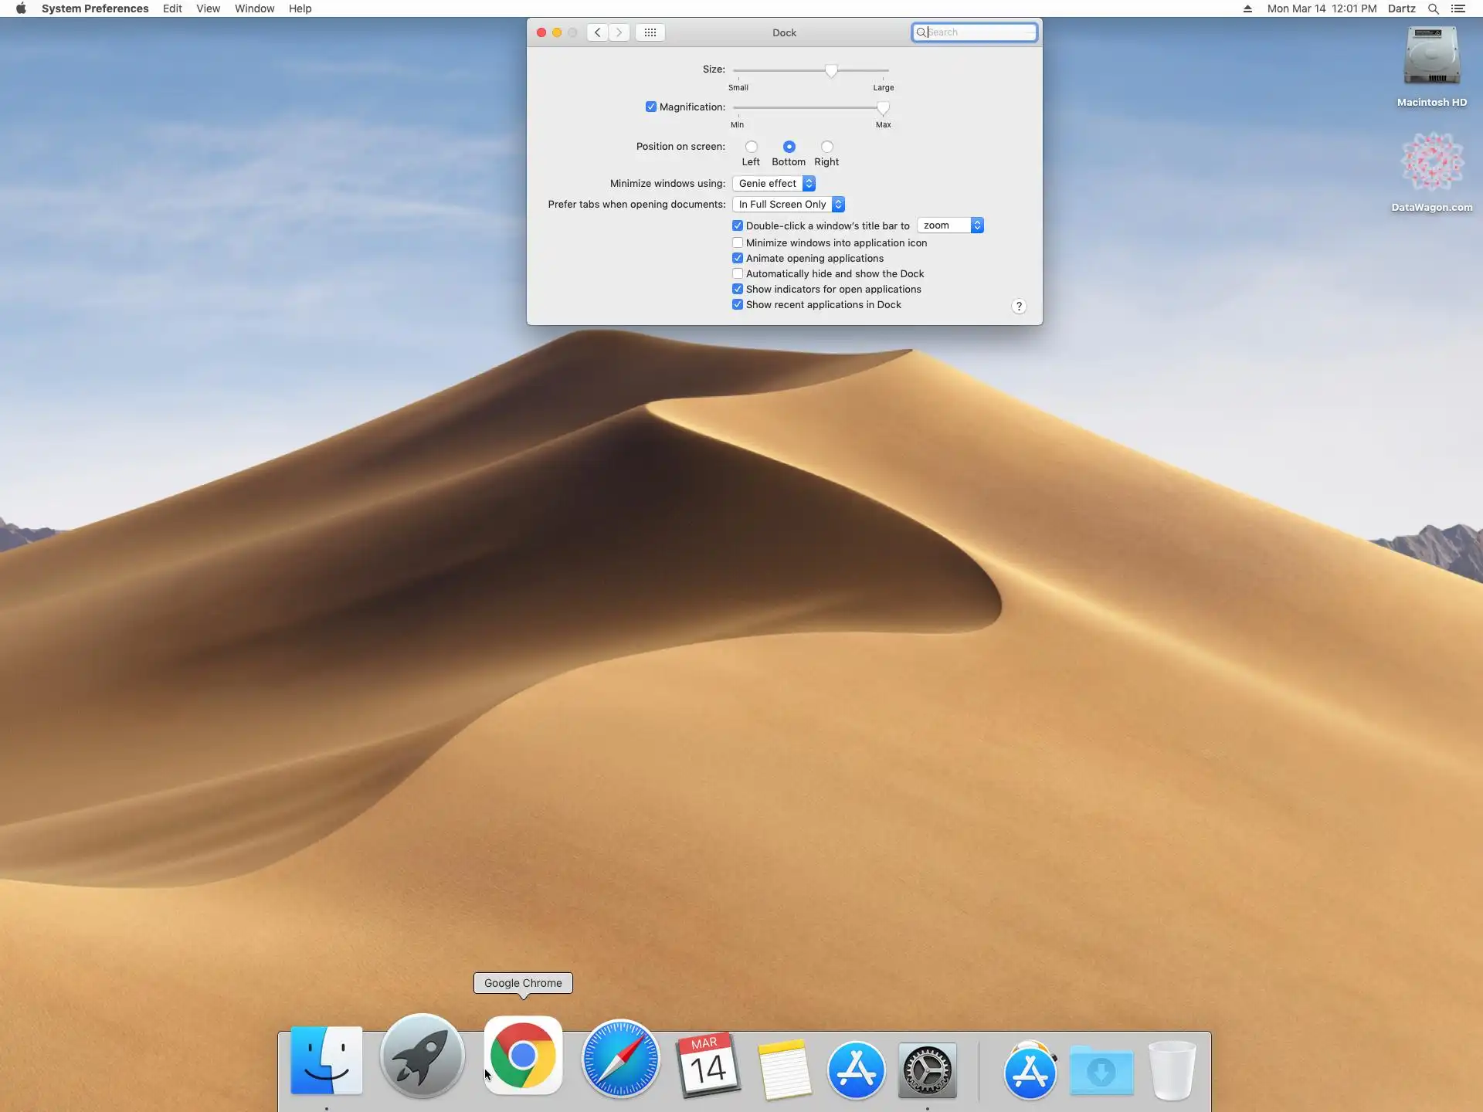Open Minimize windows using Genie effect dropdown
The image size is (1483, 1112).
774,184
